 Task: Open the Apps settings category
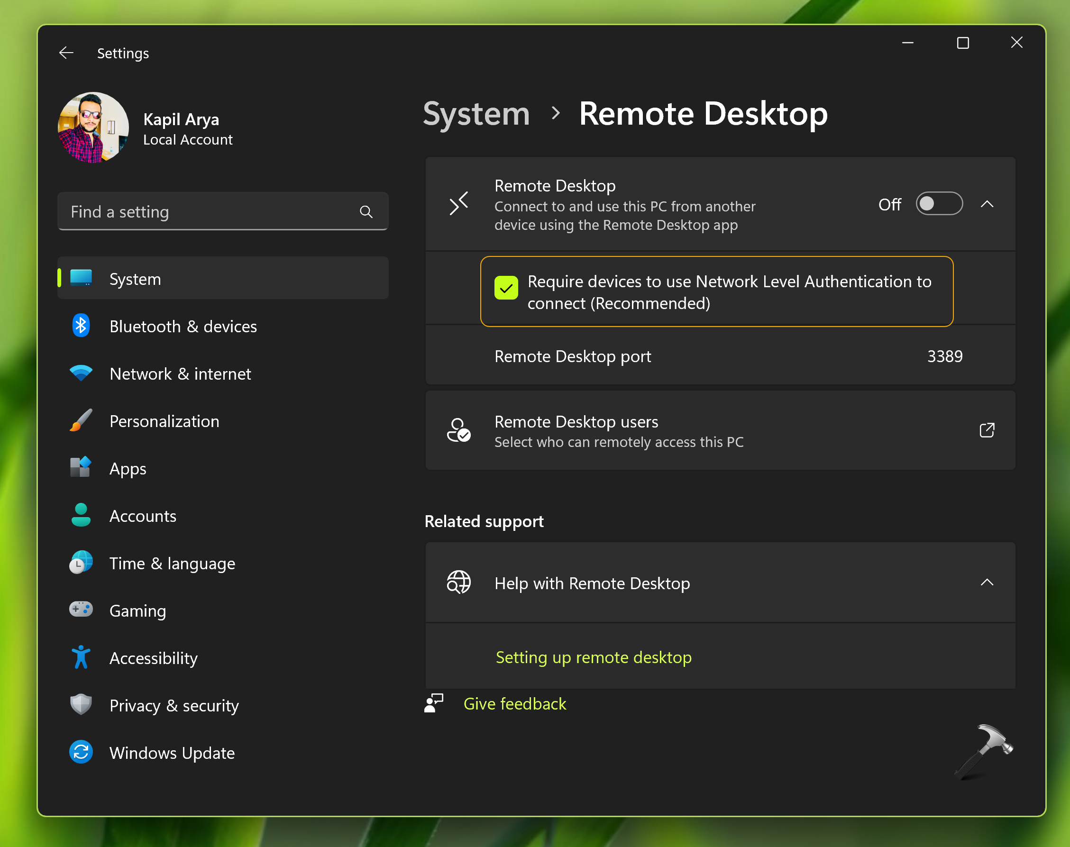click(128, 469)
